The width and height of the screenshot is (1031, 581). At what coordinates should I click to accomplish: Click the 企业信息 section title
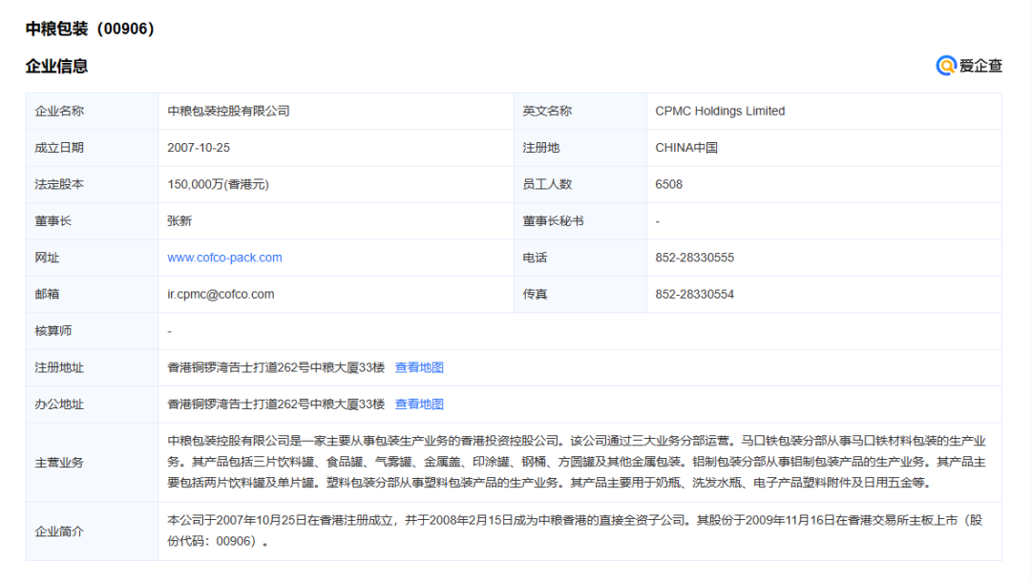coord(56,67)
